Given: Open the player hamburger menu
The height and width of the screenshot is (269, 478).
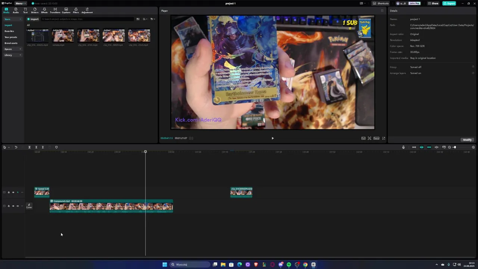Looking at the screenshot, I should point(382,11).
